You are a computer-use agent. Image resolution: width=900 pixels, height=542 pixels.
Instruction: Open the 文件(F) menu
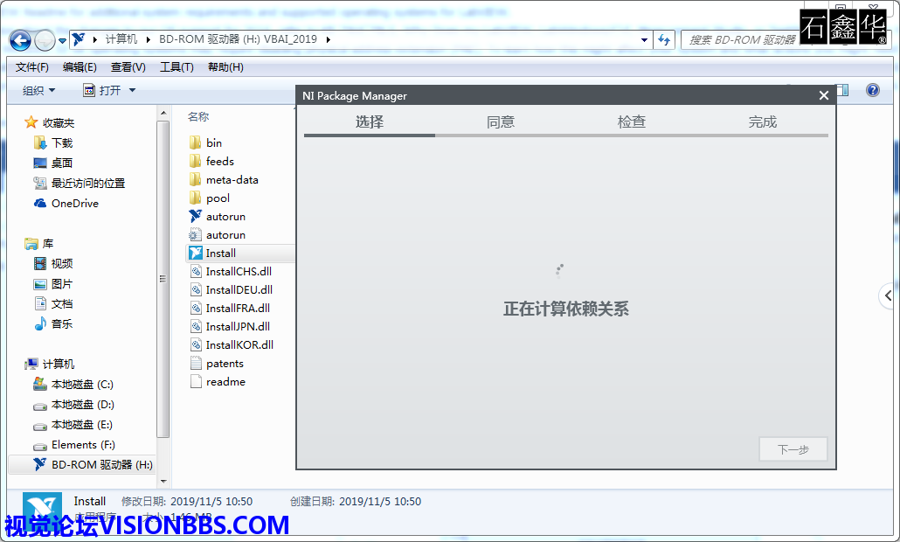pyautogui.click(x=32, y=67)
